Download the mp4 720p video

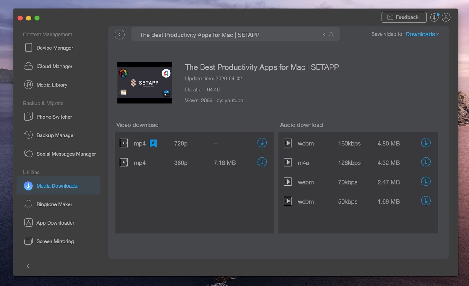point(262,143)
